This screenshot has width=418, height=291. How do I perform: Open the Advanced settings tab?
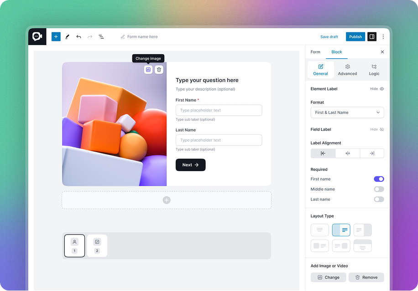[347, 70]
